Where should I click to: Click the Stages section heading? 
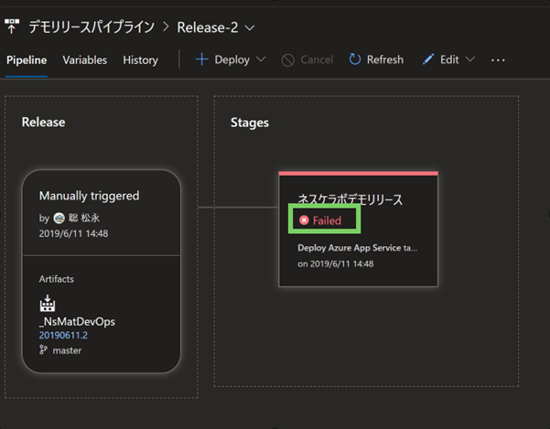250,123
